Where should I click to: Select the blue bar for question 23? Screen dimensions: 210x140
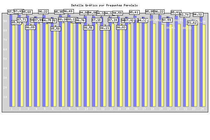[x=192, y=63]
